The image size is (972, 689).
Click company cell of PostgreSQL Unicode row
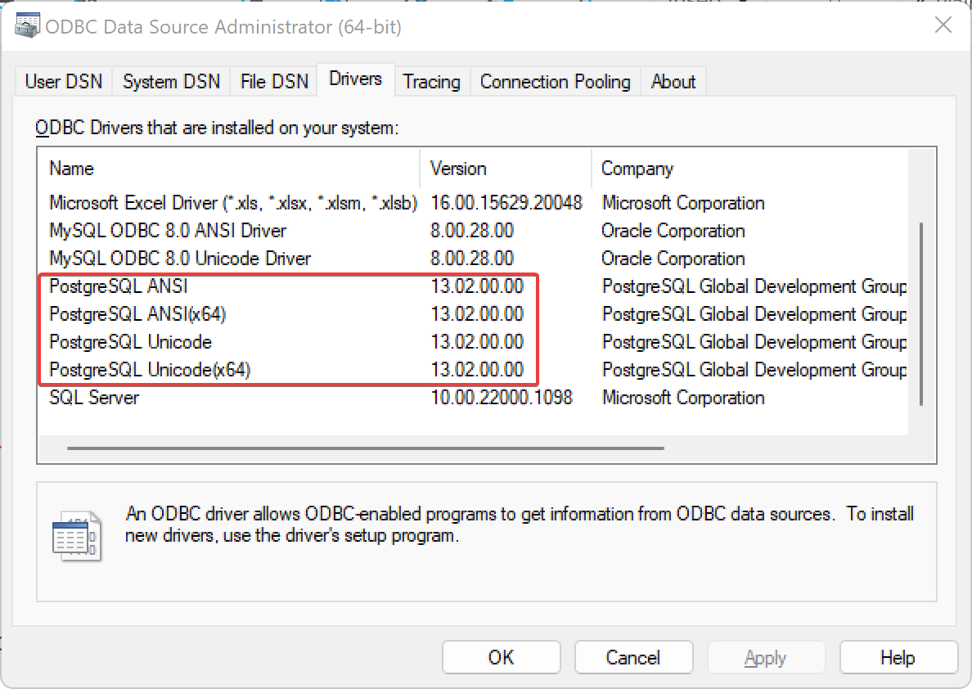[x=754, y=342]
